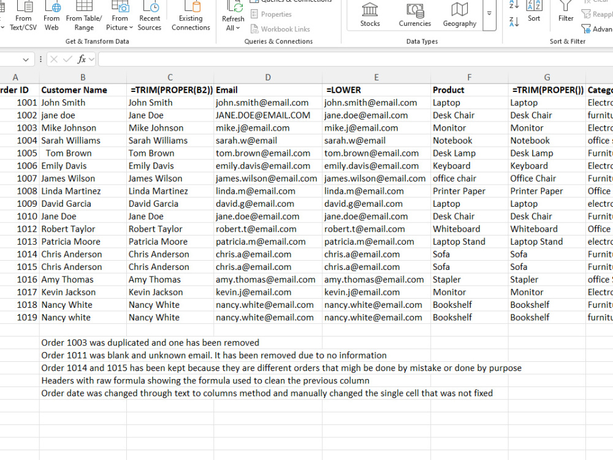The image size is (613, 460).
Task: Click the Product header cell
Action: coord(469,90)
